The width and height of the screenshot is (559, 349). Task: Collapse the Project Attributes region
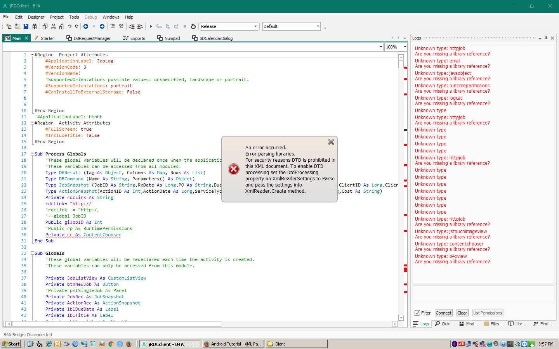click(32, 55)
